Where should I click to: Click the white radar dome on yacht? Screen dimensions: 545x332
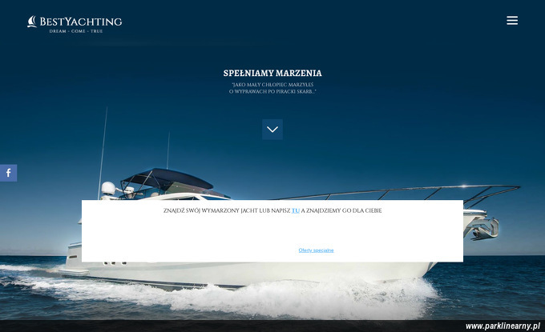point(108,188)
